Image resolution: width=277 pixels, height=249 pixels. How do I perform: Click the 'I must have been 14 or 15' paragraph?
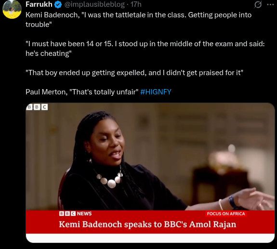coord(145,49)
